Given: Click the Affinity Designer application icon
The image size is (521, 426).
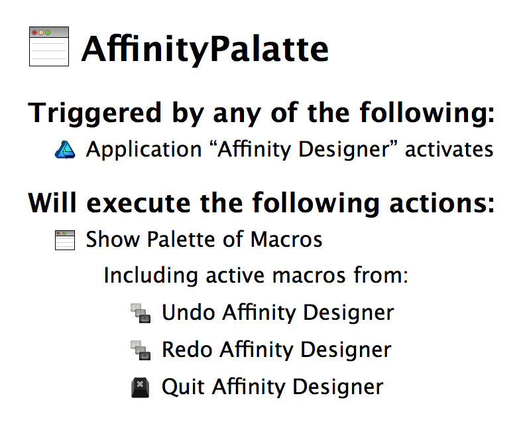Looking at the screenshot, I should [x=65, y=150].
